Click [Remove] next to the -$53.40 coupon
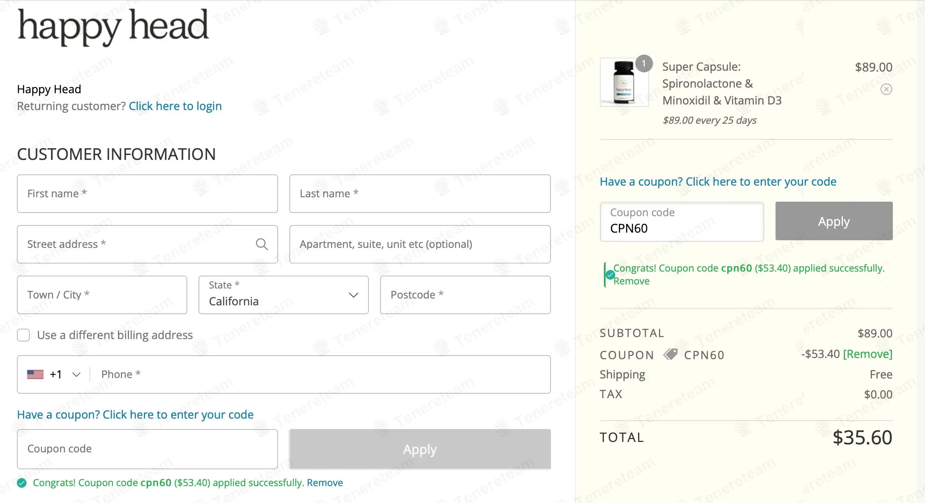 [x=868, y=354]
